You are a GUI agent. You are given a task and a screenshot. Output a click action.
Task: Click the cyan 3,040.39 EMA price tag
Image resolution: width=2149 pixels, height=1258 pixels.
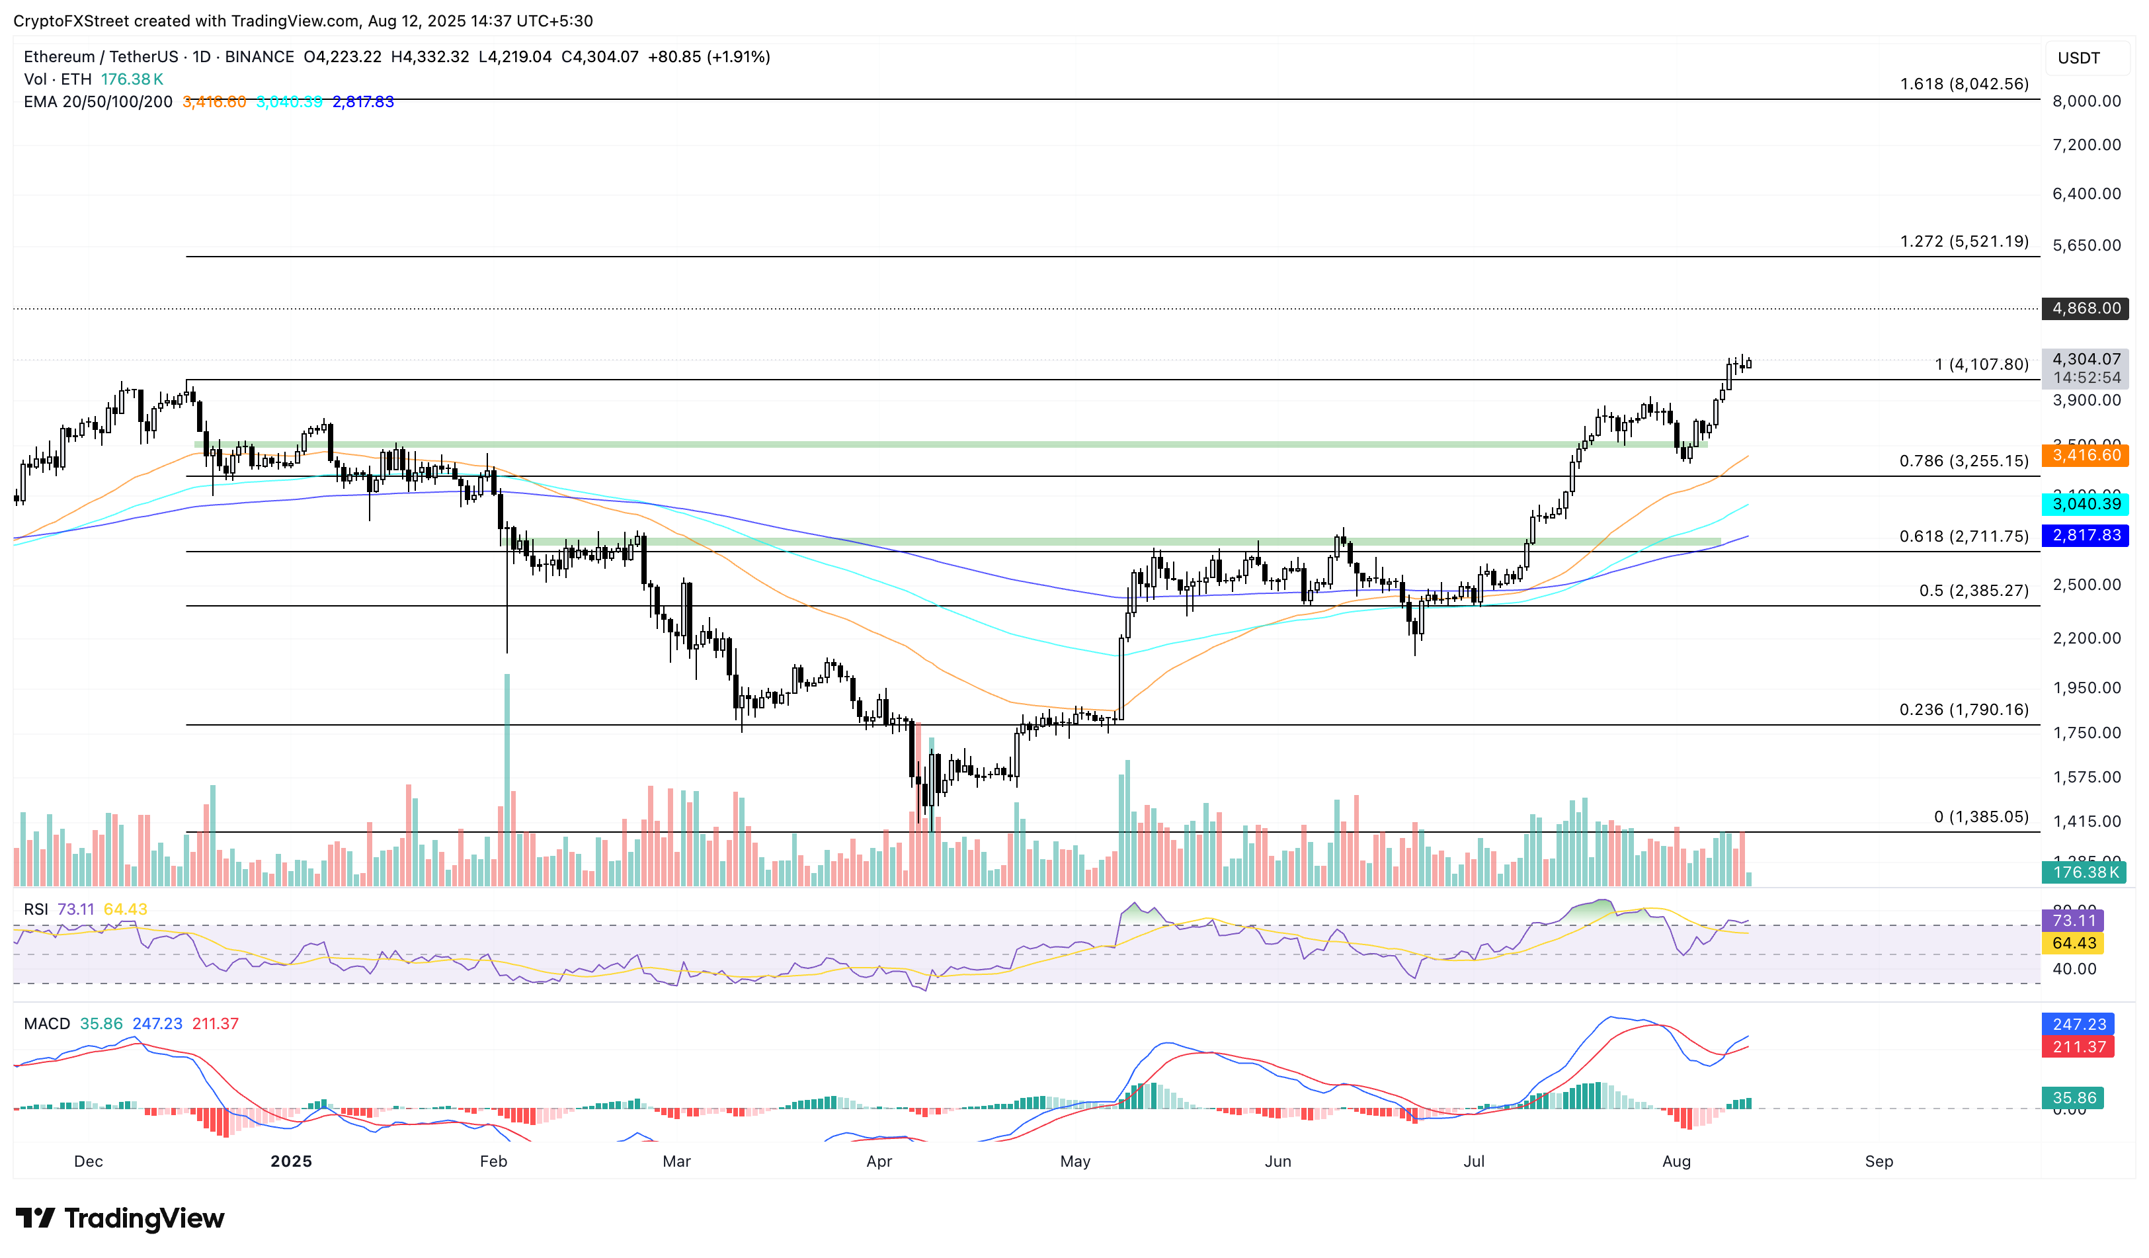[x=2085, y=504]
